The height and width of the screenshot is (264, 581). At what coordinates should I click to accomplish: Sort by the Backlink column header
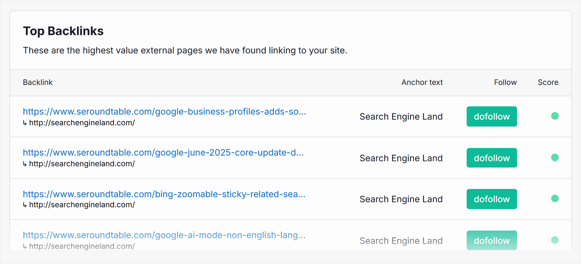(x=38, y=83)
